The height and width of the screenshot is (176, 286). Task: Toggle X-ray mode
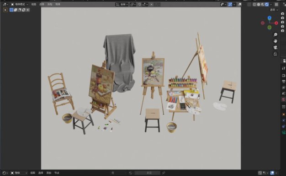pos(249,5)
